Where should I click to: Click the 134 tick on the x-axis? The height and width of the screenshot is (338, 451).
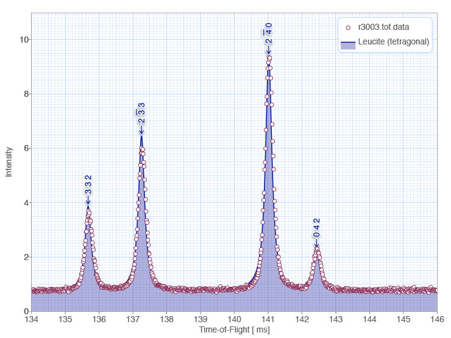(x=32, y=319)
